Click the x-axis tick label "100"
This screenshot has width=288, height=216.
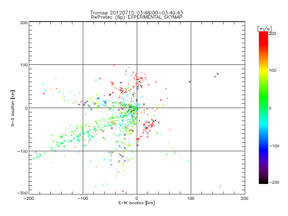[x=191, y=198]
